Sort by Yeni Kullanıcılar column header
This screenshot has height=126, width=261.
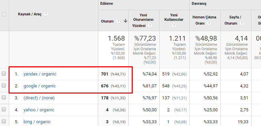174,17
